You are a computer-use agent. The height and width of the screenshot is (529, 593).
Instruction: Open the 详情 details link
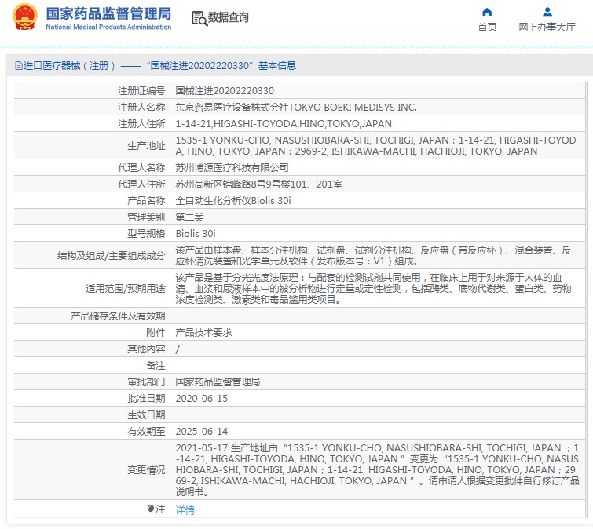(185, 509)
